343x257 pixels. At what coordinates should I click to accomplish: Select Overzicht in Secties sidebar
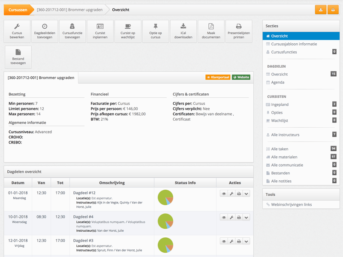tap(301, 36)
